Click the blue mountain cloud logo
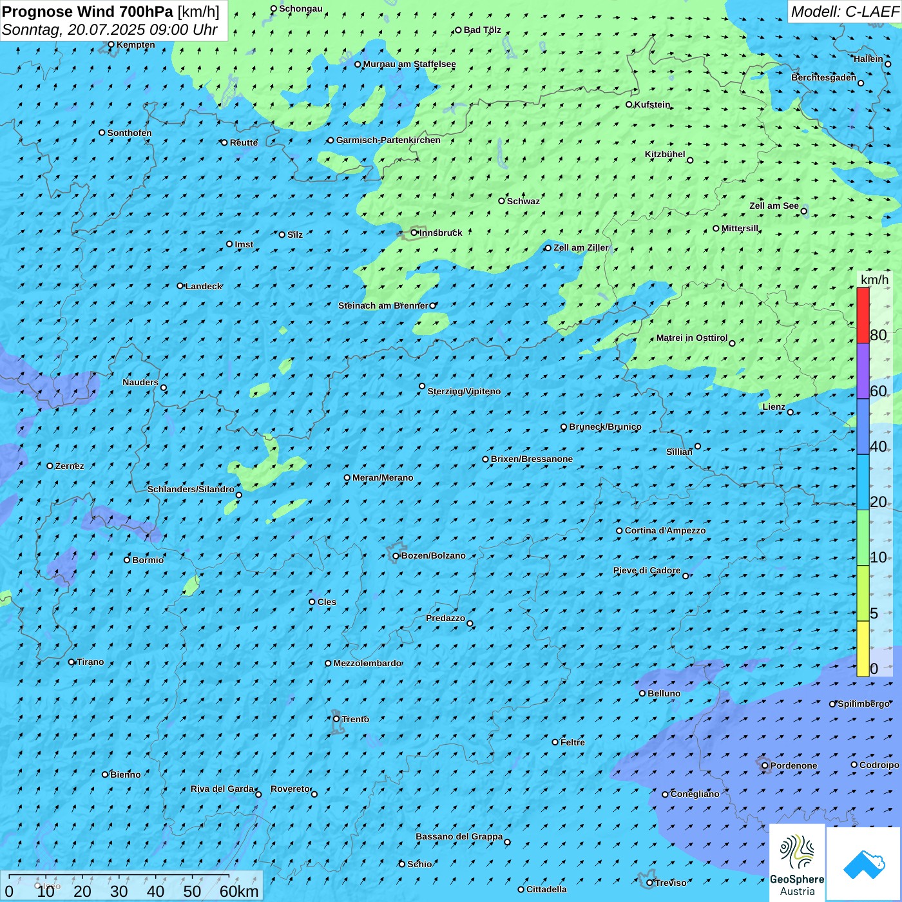This screenshot has width=902, height=902. tap(863, 863)
